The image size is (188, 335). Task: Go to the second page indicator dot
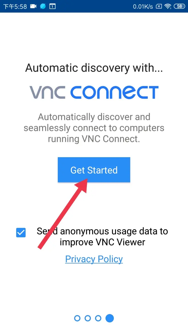[x=88, y=318]
